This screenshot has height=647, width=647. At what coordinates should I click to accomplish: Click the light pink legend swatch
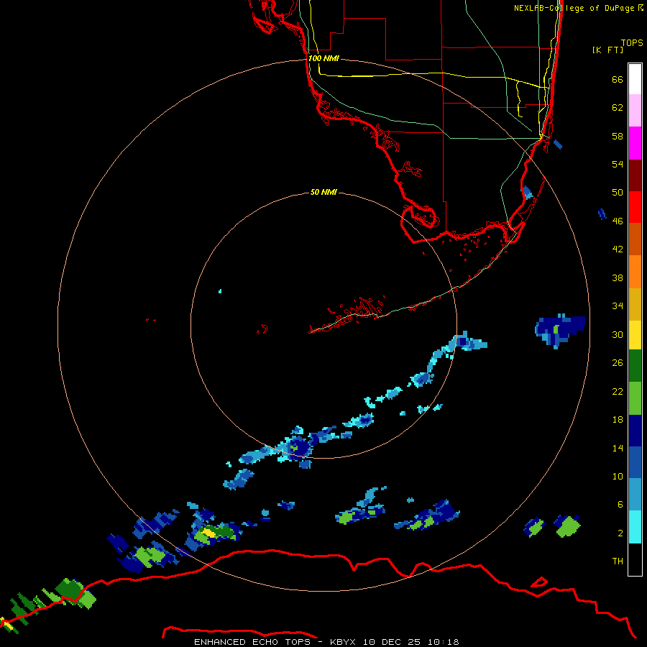pos(635,111)
